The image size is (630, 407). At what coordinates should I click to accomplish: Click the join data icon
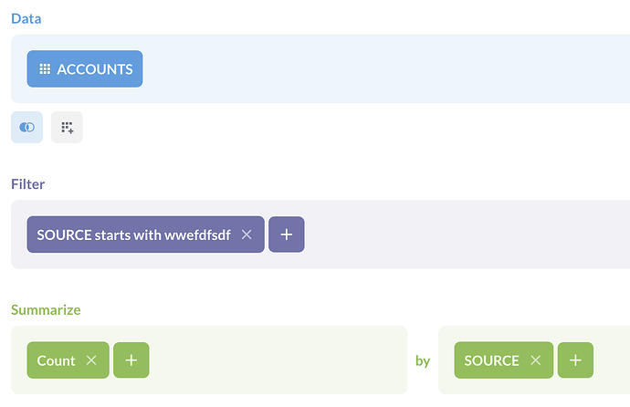pos(26,128)
